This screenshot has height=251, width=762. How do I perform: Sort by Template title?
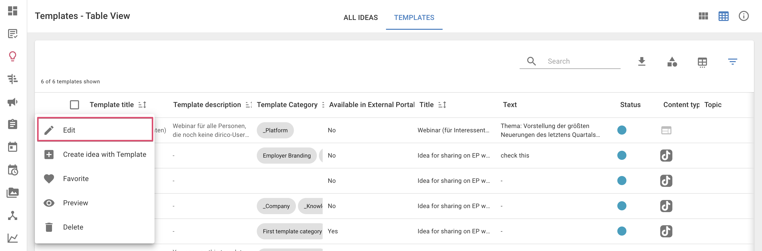click(143, 105)
